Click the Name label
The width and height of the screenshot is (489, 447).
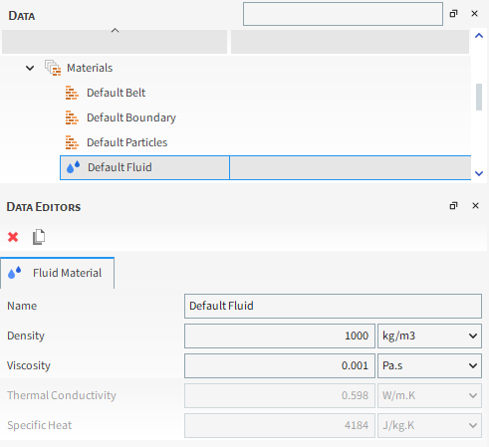click(22, 306)
